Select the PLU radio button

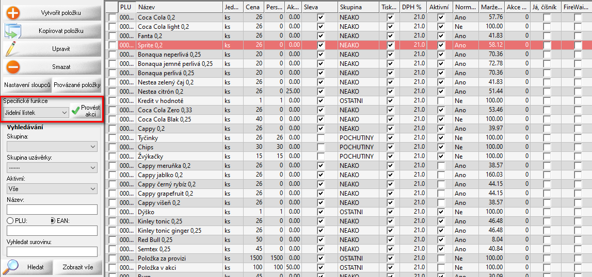pyautogui.click(x=10, y=221)
